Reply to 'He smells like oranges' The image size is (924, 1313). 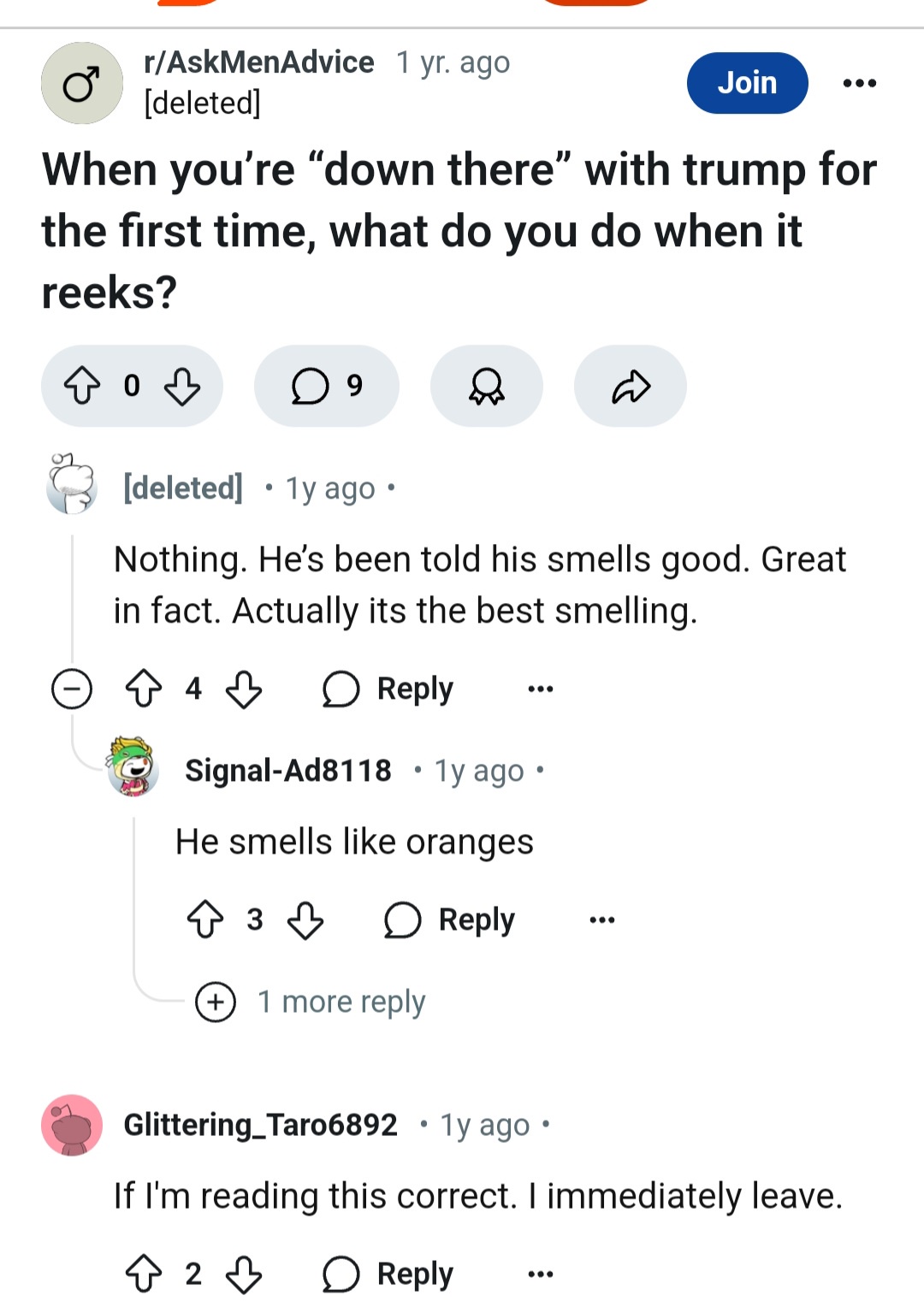(x=450, y=920)
